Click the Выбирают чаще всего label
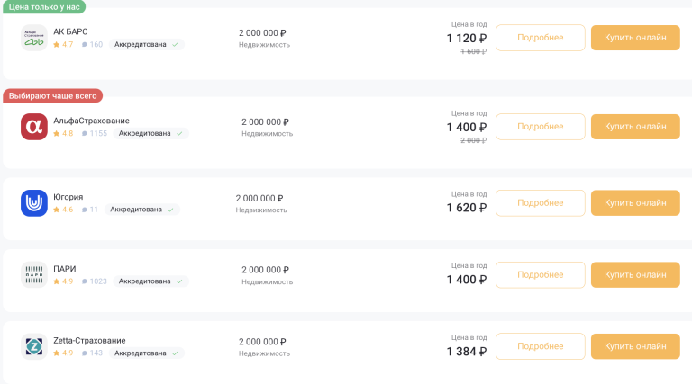 click(53, 95)
